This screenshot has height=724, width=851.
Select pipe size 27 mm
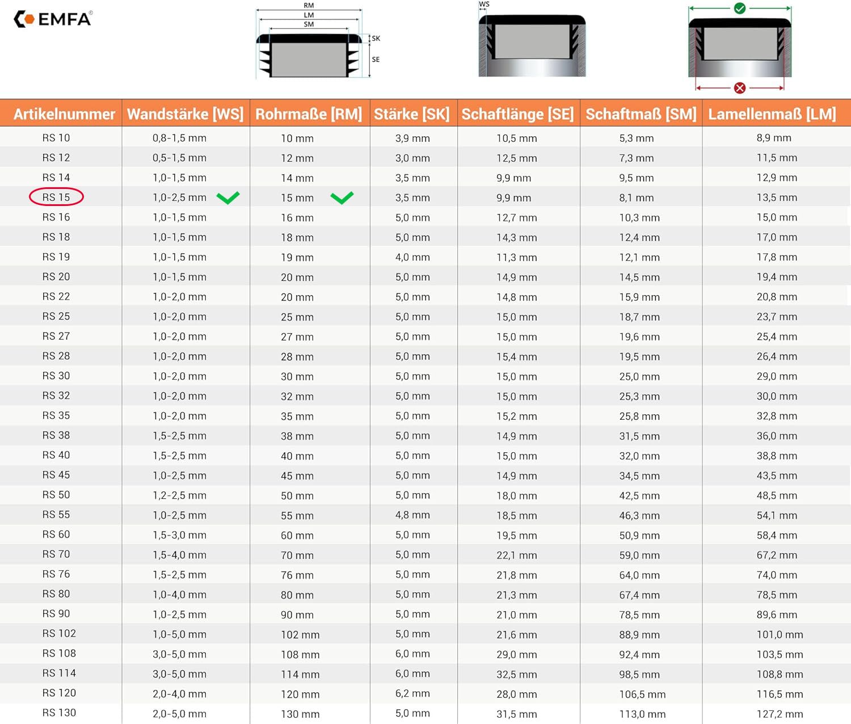click(297, 336)
